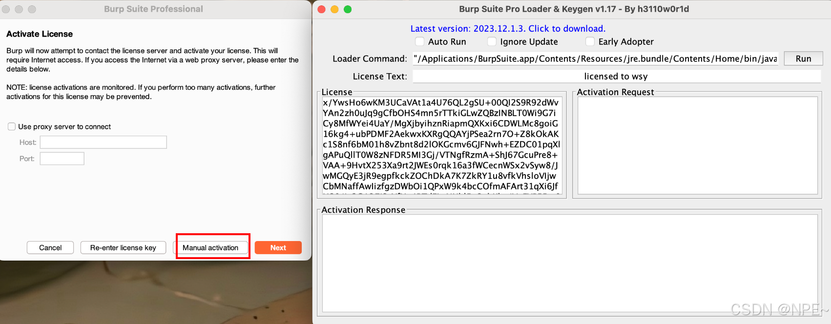Click the Activate License heading
Viewport: 831px width, 324px height.
pyautogui.click(x=40, y=34)
